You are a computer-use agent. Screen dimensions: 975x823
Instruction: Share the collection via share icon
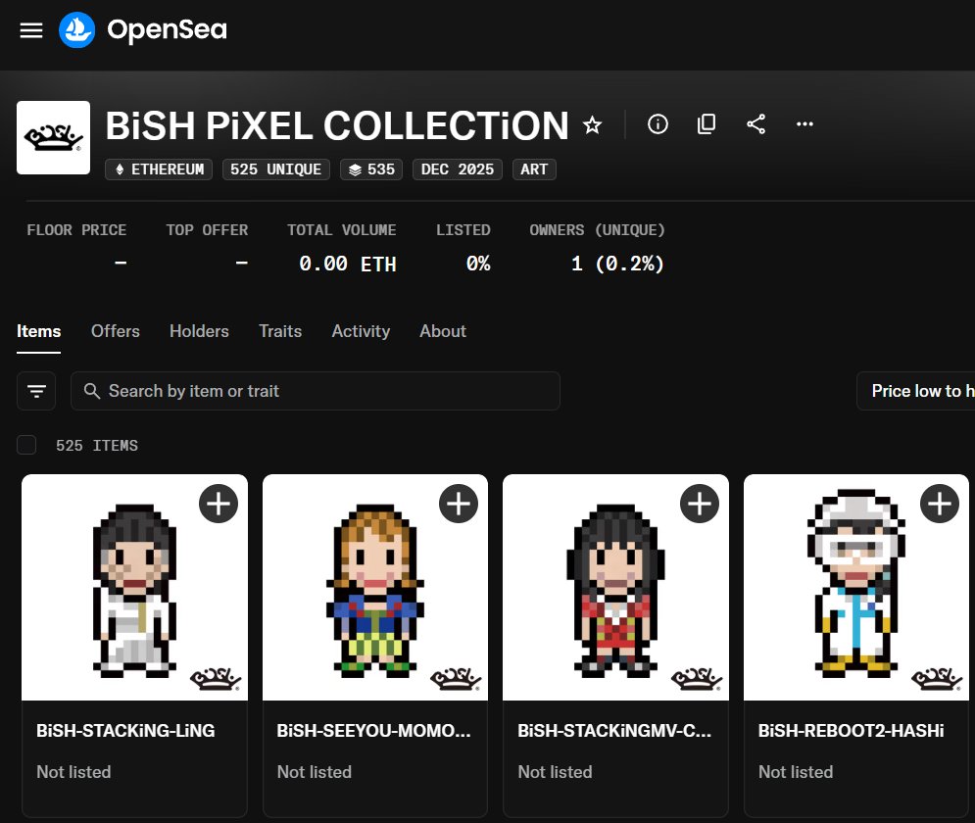click(756, 124)
